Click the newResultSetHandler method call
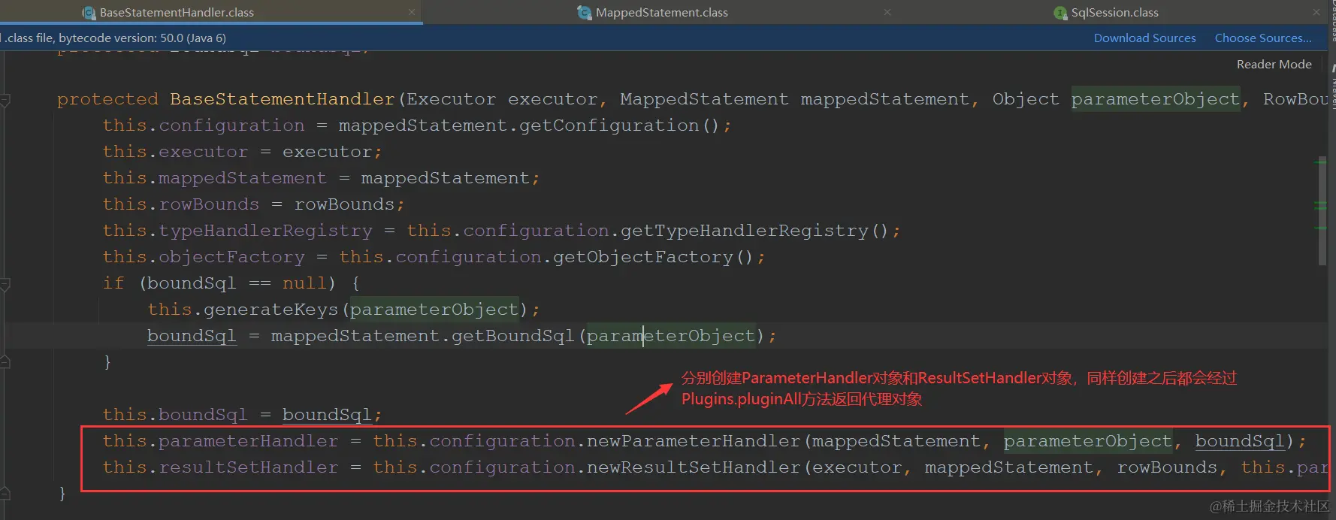Image resolution: width=1336 pixels, height=520 pixels. [x=694, y=467]
